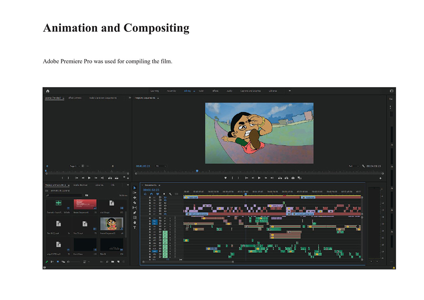Select the Slip tool
This screenshot has width=424, height=300.
click(135, 208)
